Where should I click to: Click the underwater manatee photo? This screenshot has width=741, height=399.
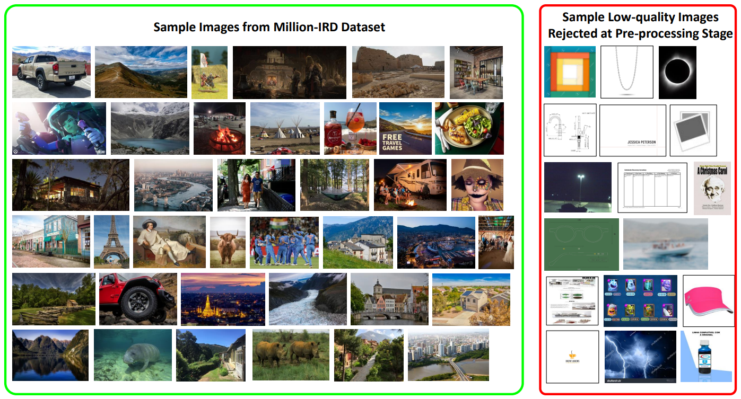[133, 355]
